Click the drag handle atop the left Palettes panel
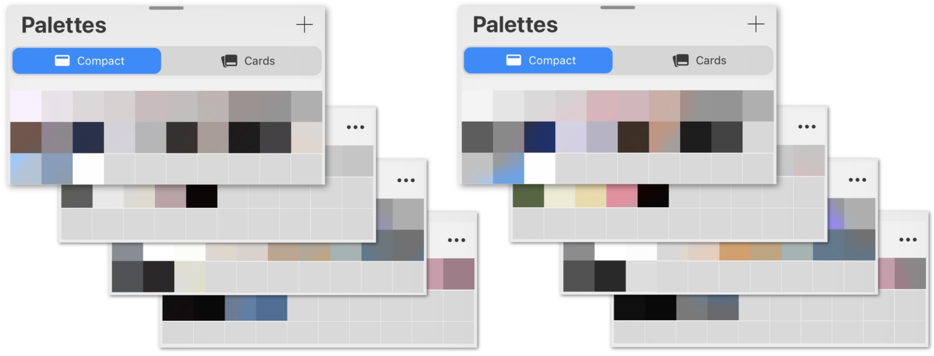934x356 pixels. 166,8
